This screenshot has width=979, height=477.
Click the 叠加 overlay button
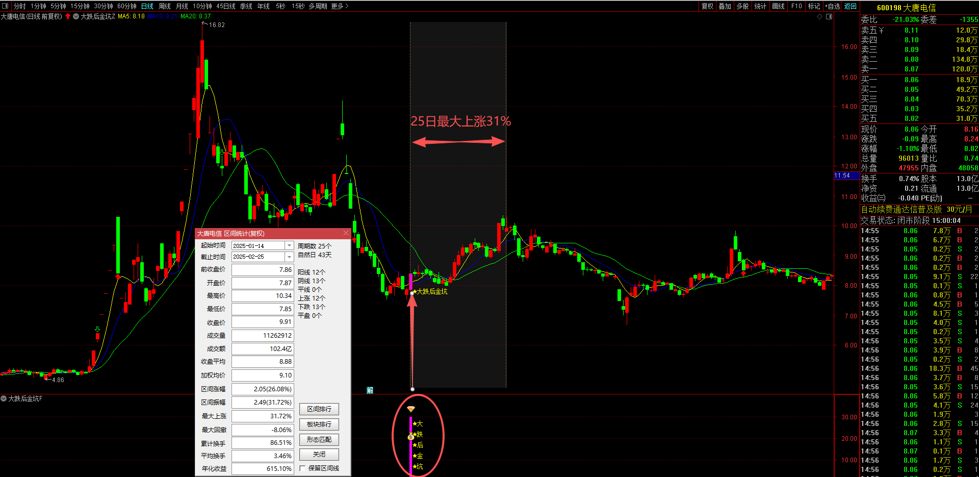(725, 6)
